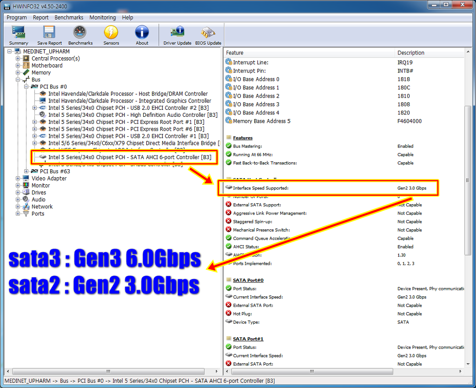Select the Direct Media Interface Bridge entry
Screen dimensions: 476x388
134,143
